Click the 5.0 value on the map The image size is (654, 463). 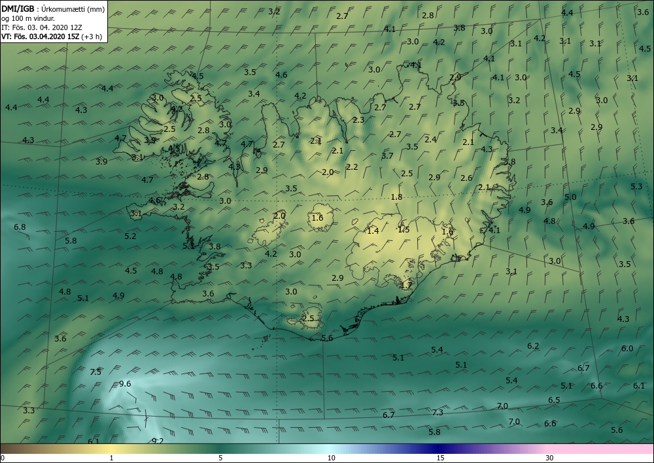click(570, 197)
